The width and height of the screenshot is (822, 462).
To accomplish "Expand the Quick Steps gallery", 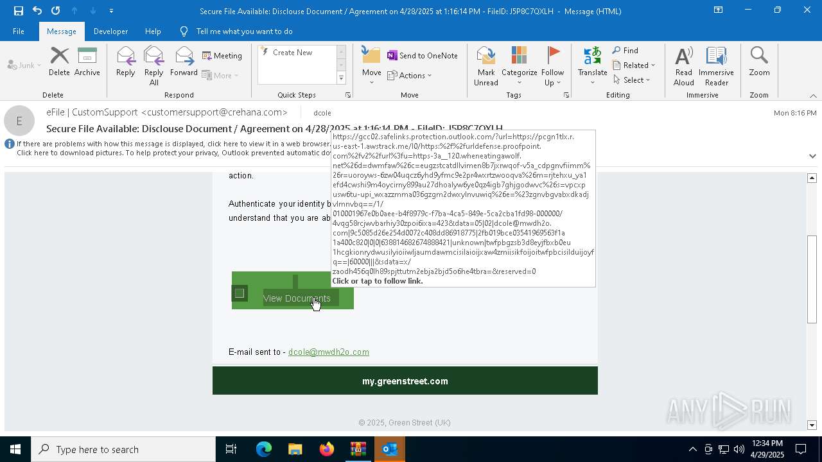I will (x=341, y=78).
